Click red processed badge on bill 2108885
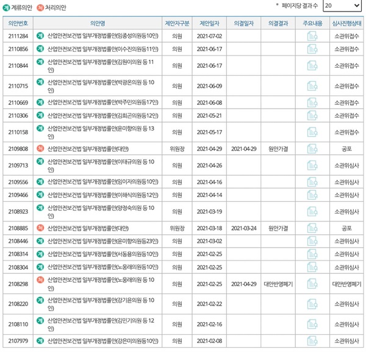Image resolution: width=366 pixels, height=352 pixels. (x=40, y=228)
